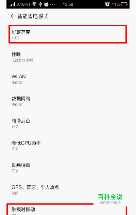Open the 数据网络 setting option
Image resolution: width=136 pixels, height=215 pixels.
[x=68, y=101]
